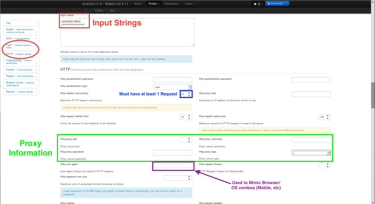Focus the Http proxy username field

pyautogui.click(x=311, y=140)
